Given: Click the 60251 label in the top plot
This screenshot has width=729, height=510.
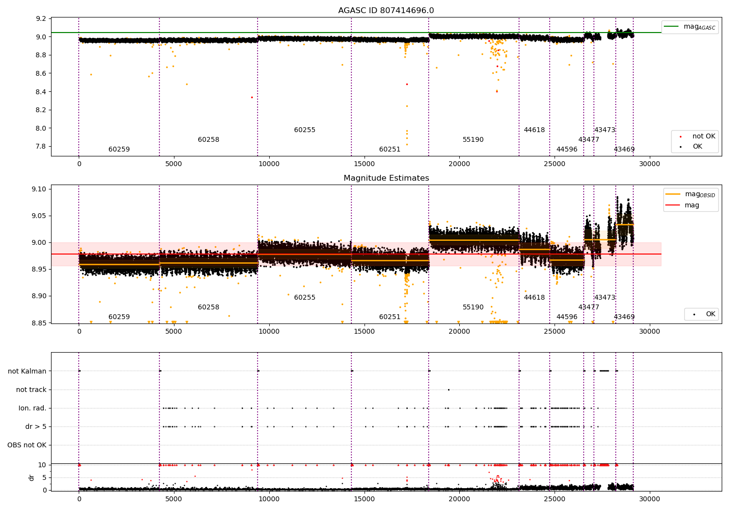Looking at the screenshot, I should click(390, 150).
